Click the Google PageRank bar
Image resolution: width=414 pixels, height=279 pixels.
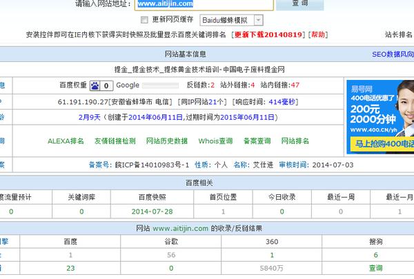click(x=160, y=85)
